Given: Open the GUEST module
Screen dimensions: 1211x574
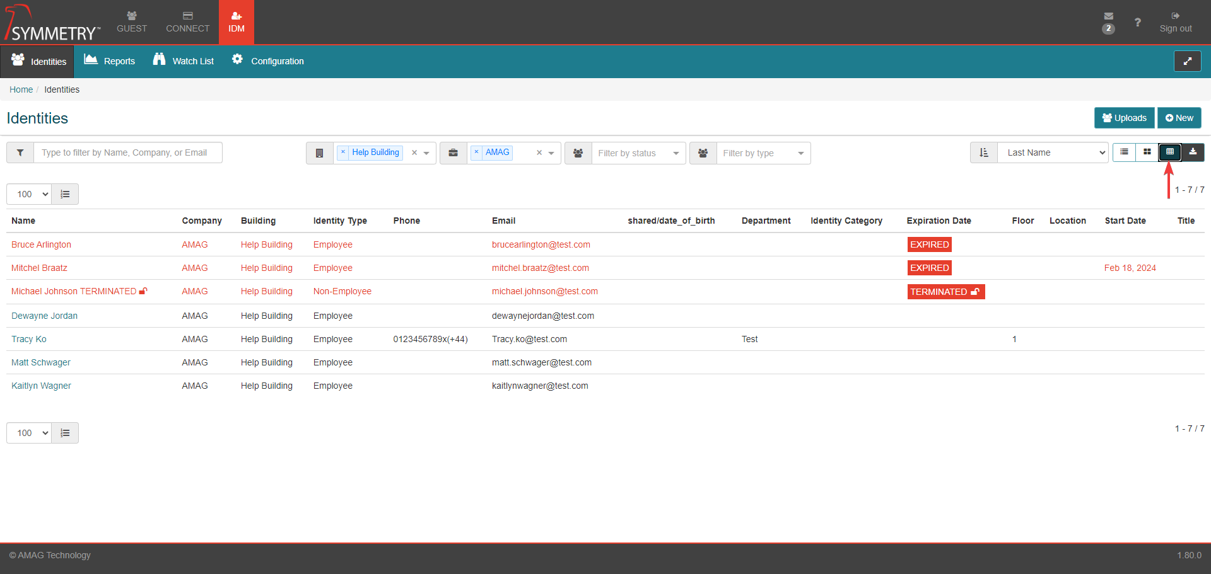Looking at the screenshot, I should pos(132,22).
